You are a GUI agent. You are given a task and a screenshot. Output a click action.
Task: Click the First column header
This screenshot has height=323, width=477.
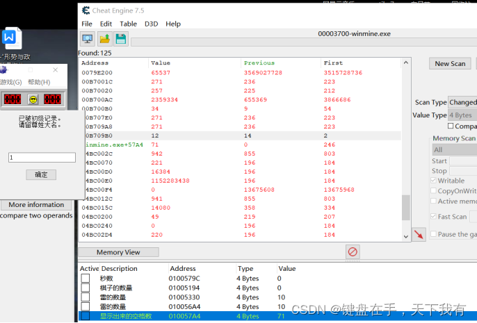pos(361,63)
